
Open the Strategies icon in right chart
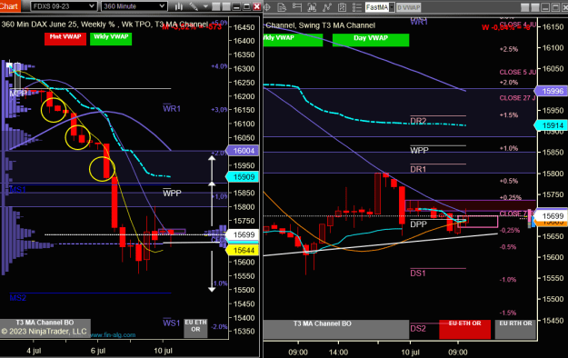coord(327,7)
